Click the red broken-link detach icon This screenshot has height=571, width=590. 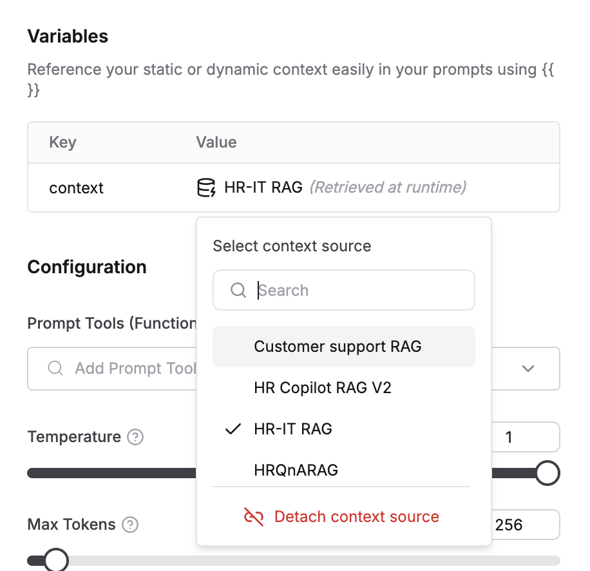[254, 516]
